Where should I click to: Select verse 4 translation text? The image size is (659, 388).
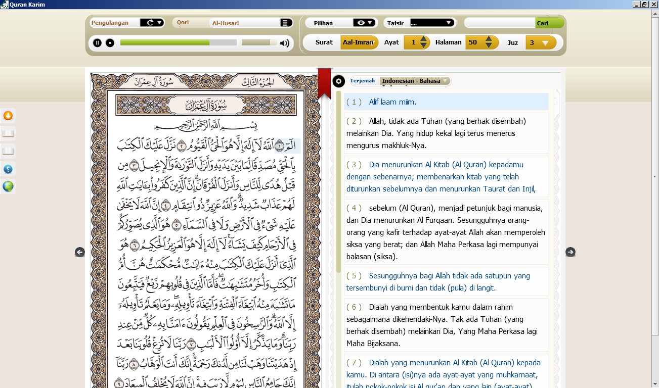coord(446,232)
